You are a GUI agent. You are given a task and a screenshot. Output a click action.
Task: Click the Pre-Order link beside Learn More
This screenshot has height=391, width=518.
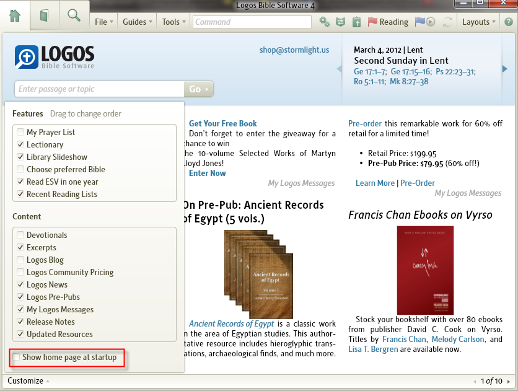(418, 183)
